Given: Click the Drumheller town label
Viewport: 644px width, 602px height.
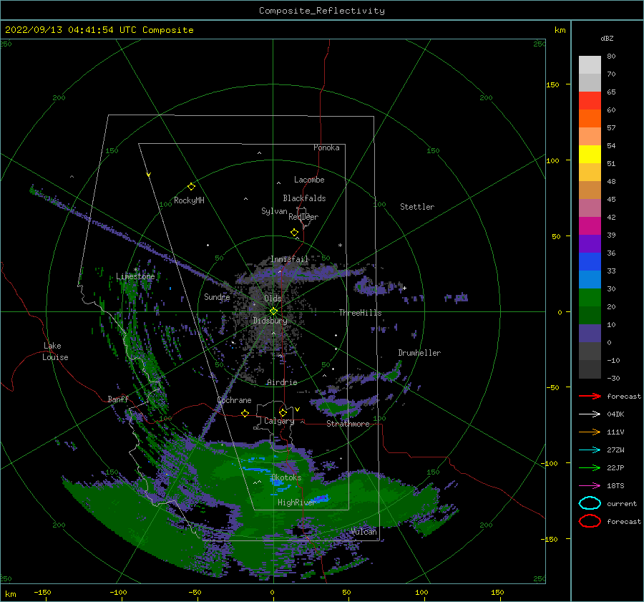Looking at the screenshot, I should click(x=419, y=353).
